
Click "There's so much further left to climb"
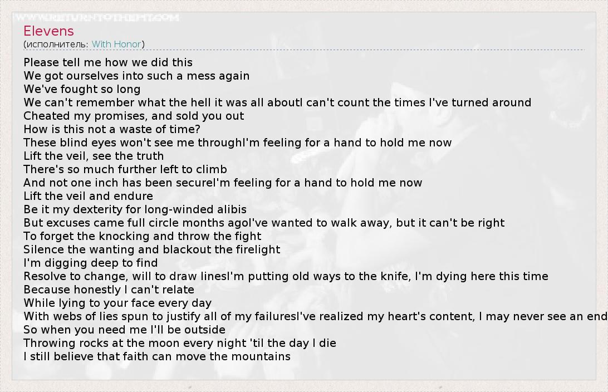tap(125, 169)
